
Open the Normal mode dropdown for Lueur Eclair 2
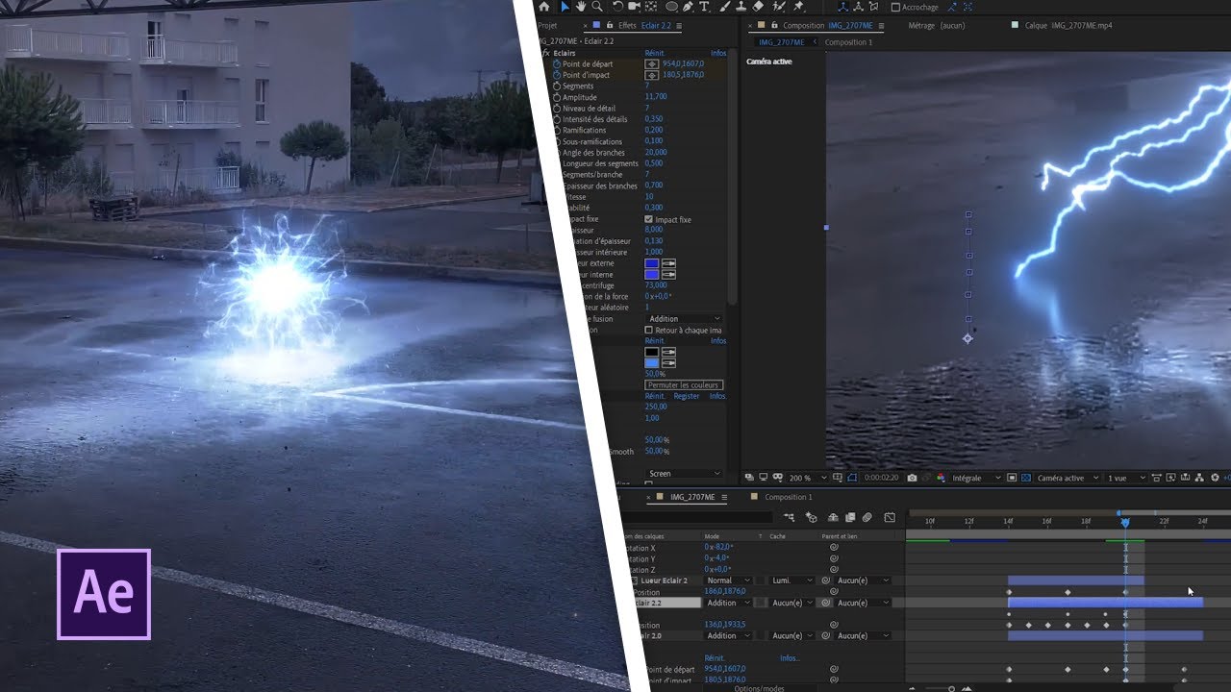point(728,581)
